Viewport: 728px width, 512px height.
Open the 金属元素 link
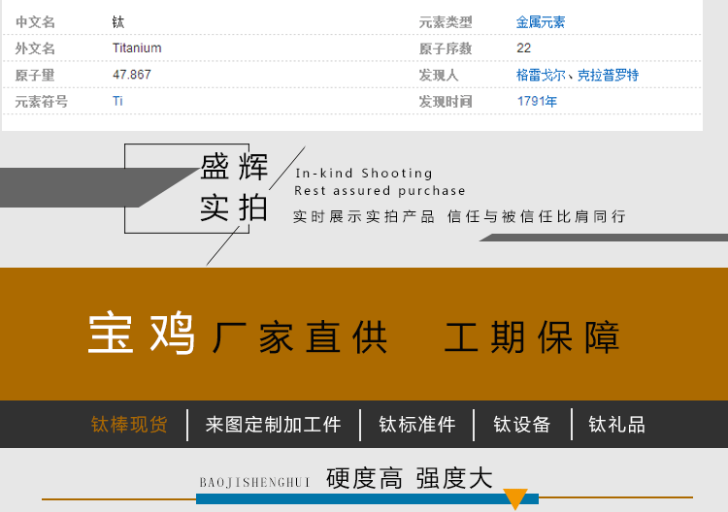coord(541,22)
